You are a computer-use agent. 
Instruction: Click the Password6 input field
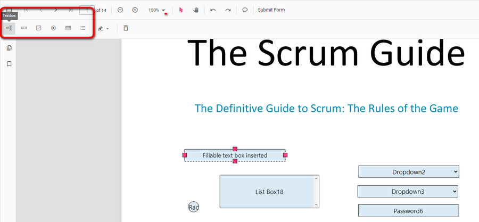point(408,211)
